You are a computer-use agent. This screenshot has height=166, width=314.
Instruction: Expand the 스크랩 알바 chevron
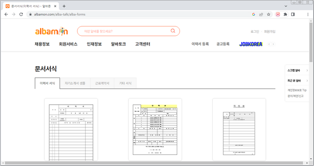click(307, 70)
